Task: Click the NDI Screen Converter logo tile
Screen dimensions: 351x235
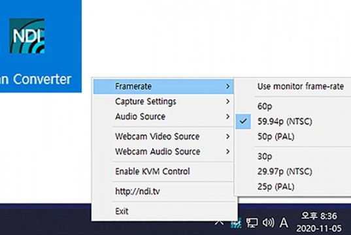Action: (x=41, y=46)
